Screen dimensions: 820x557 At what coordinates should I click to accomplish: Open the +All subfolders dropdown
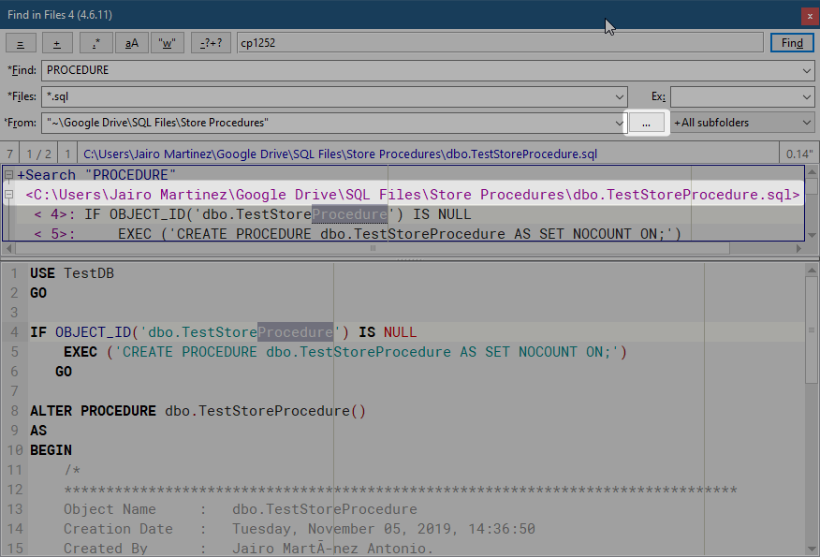(742, 123)
